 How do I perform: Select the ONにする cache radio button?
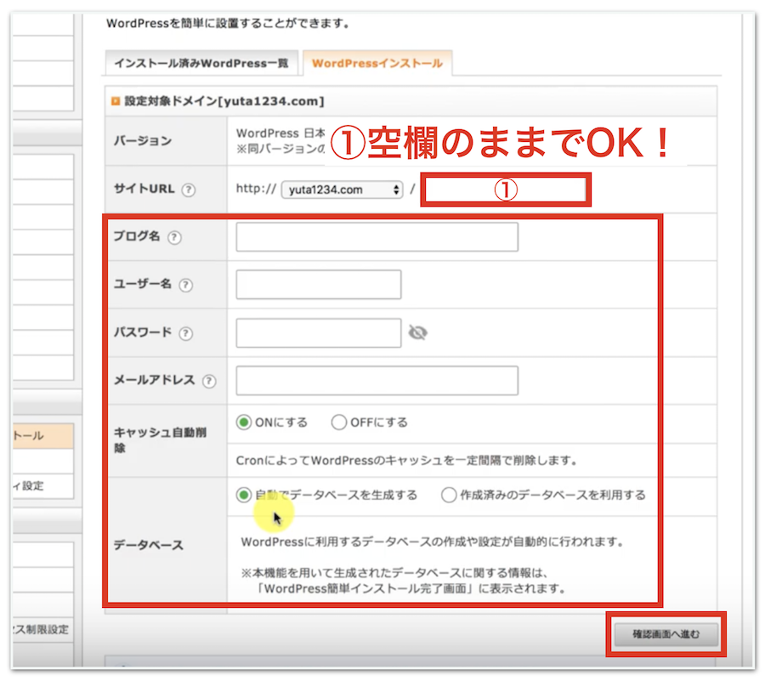click(x=244, y=423)
